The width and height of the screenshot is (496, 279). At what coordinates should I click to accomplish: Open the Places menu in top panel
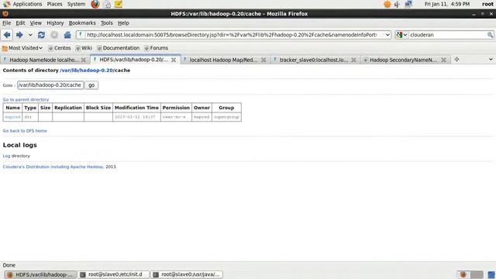click(x=54, y=4)
